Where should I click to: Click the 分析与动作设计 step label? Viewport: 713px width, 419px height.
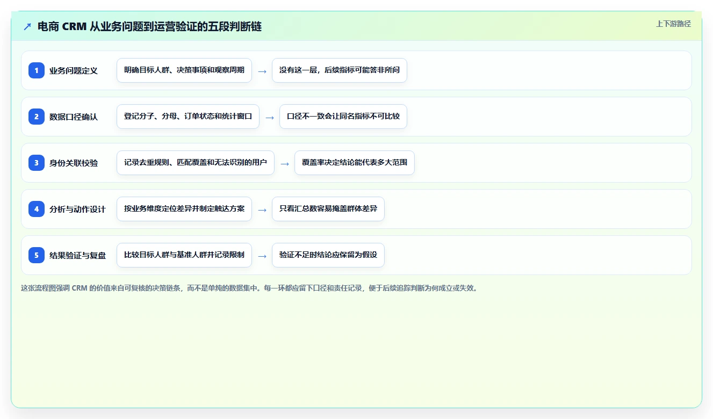click(77, 209)
